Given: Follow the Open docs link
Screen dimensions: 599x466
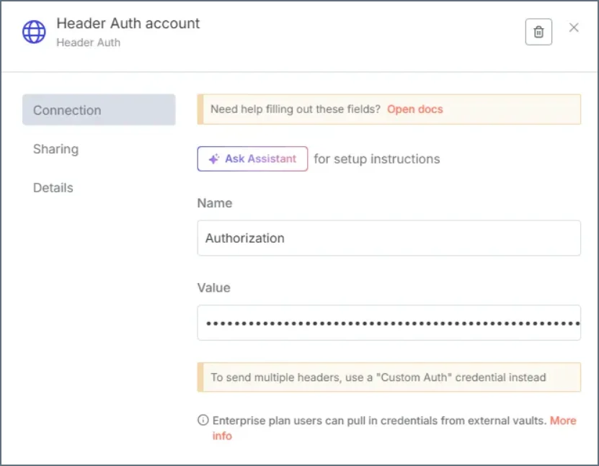Looking at the screenshot, I should 415,109.
